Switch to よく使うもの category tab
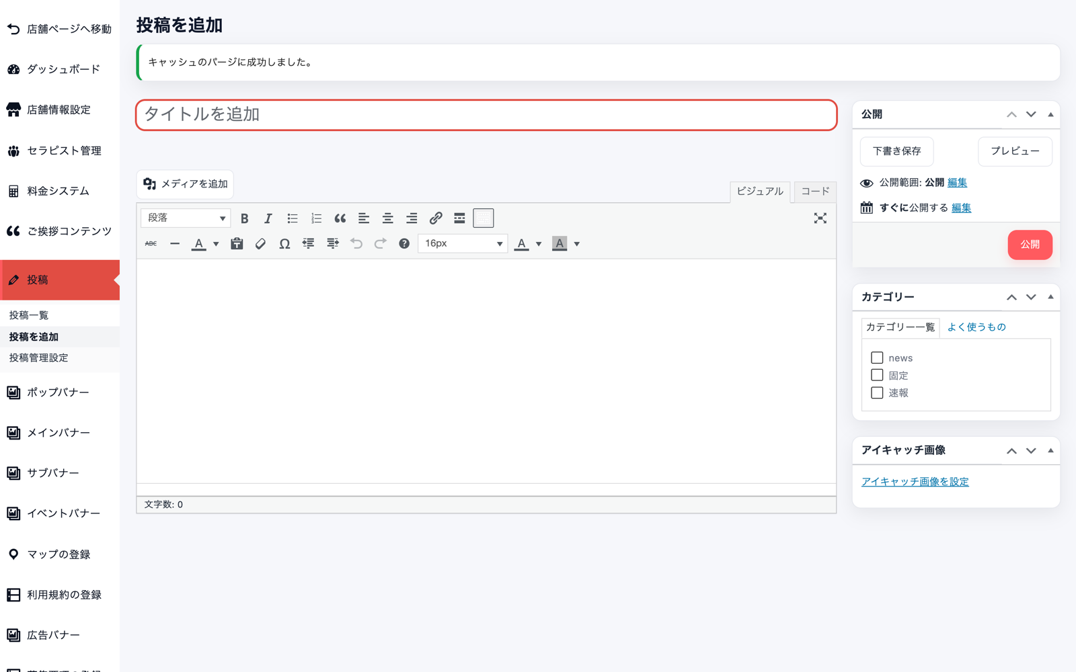The image size is (1076, 672). click(976, 327)
